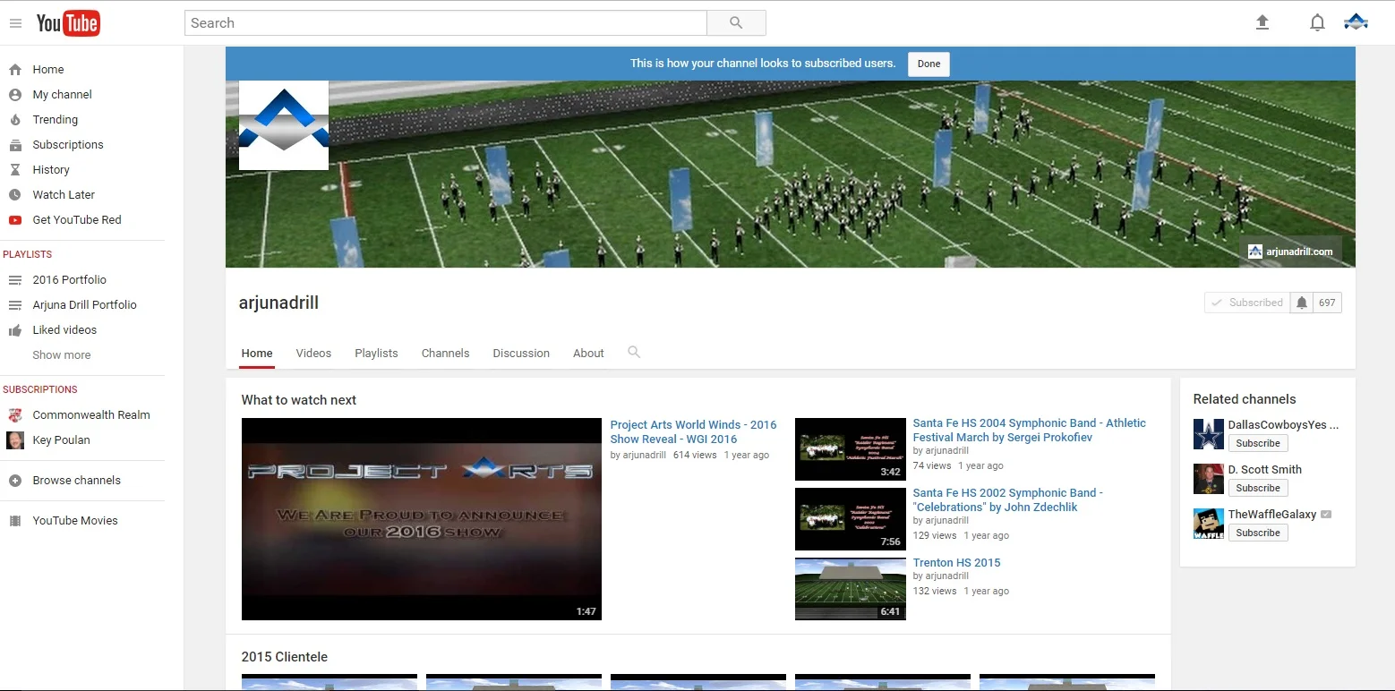Click the Key Poulan channel avatar
Image resolution: width=1395 pixels, height=691 pixels.
15,439
